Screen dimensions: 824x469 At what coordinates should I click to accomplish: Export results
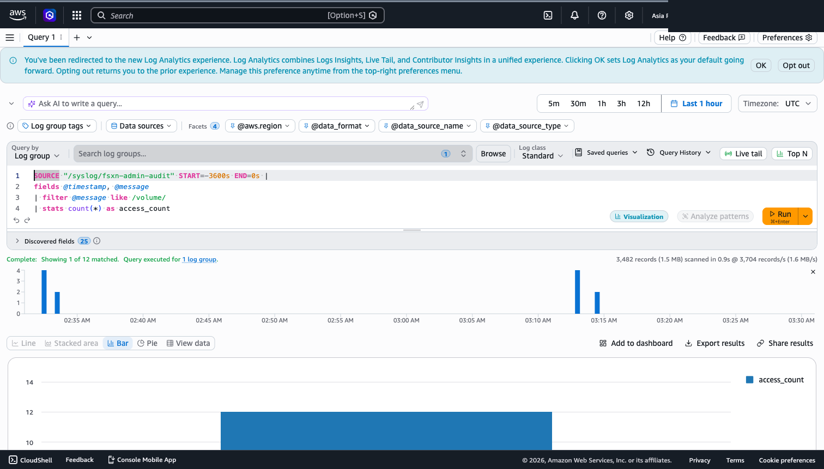714,343
